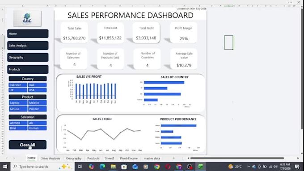The height and width of the screenshot is (171, 304).
Task: Open the notification center icon
Action: click(x=297, y=167)
